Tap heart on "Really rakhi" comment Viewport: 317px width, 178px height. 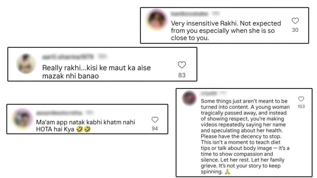[182, 65]
